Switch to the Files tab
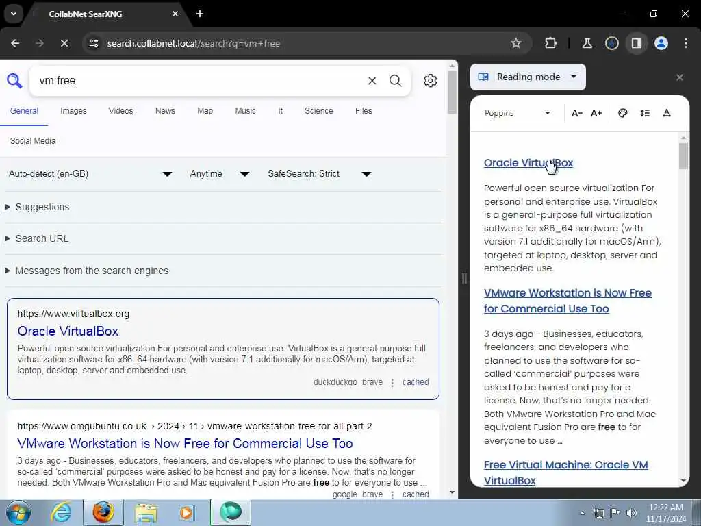Screen dimensions: 701x526 [364, 111]
